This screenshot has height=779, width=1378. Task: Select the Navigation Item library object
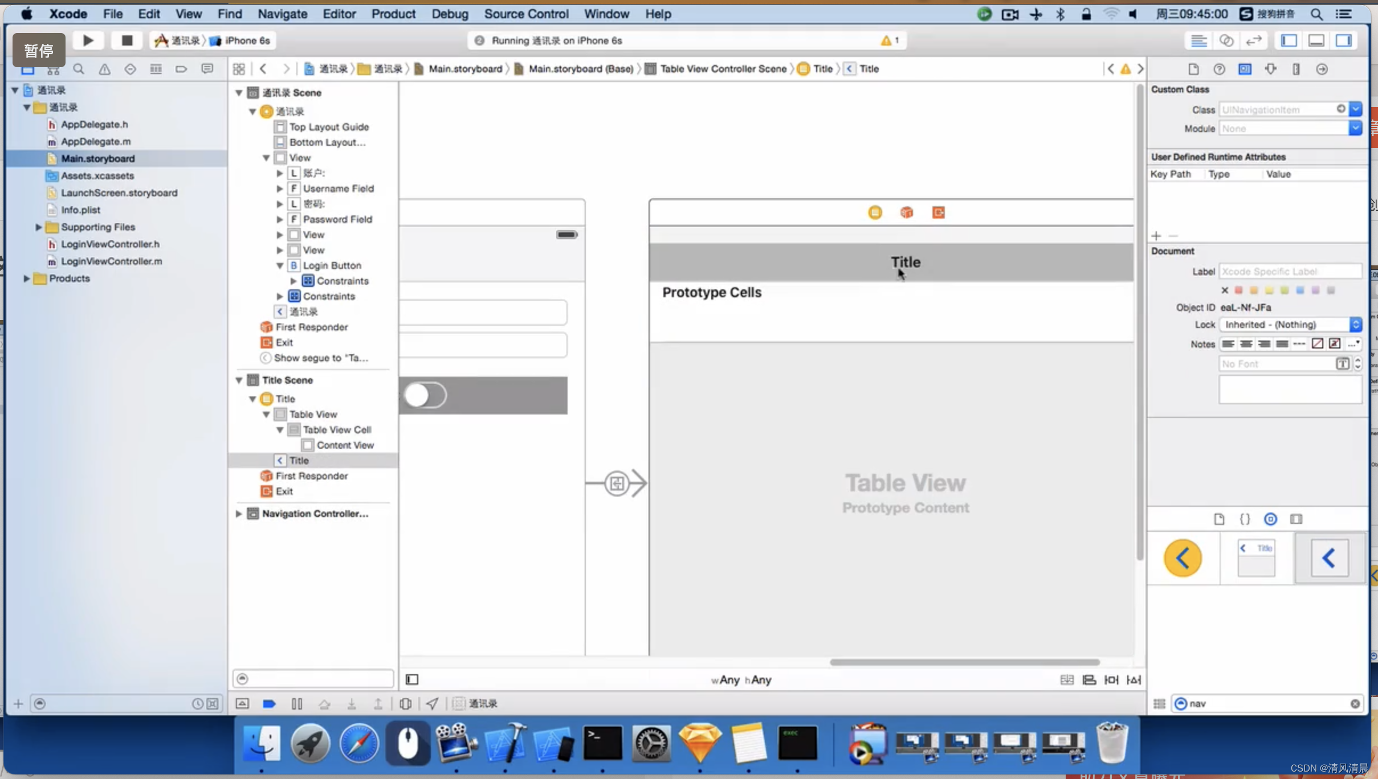pyautogui.click(x=1330, y=558)
